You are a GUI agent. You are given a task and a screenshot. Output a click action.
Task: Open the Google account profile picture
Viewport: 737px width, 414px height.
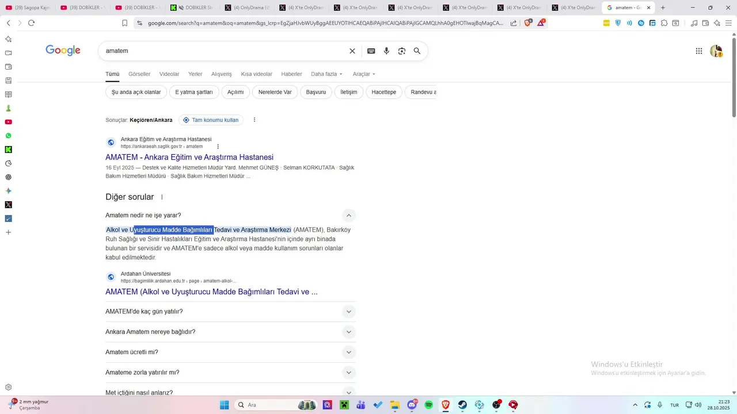click(x=716, y=51)
